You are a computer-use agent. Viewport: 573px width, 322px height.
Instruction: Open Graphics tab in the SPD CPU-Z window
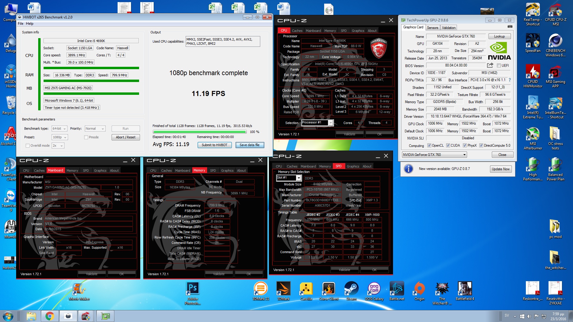click(353, 166)
